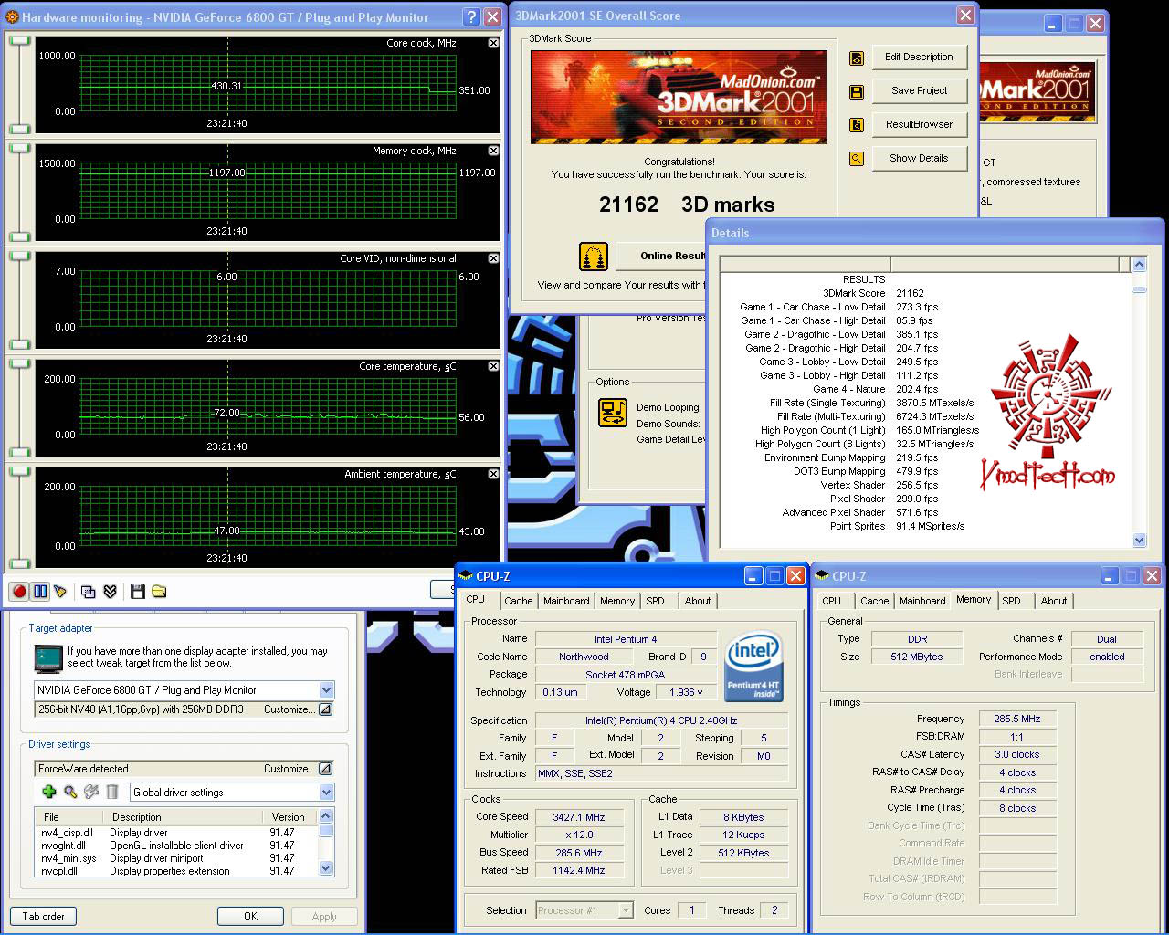Close the Ambient temperature graph
This screenshot has height=935, width=1169.
pos(493,474)
